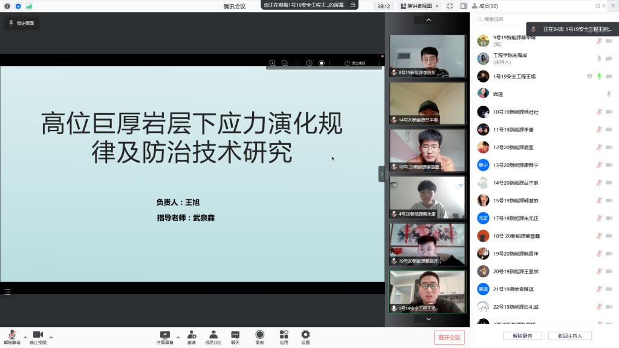Collapse the video thumbnail strip using side chevron

pos(381,174)
